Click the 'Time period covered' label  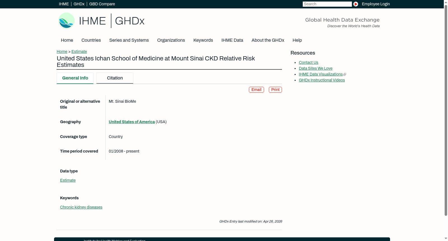pyautogui.click(x=79, y=151)
